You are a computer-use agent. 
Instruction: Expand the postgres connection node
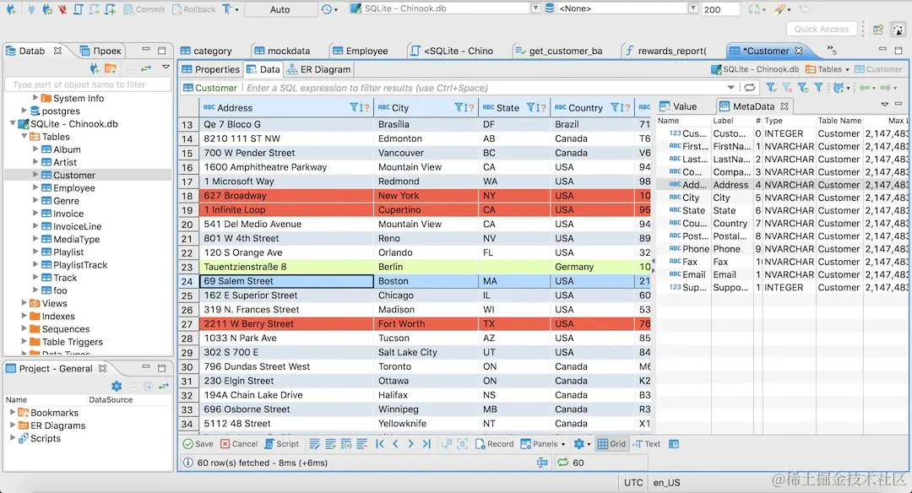click(x=24, y=111)
